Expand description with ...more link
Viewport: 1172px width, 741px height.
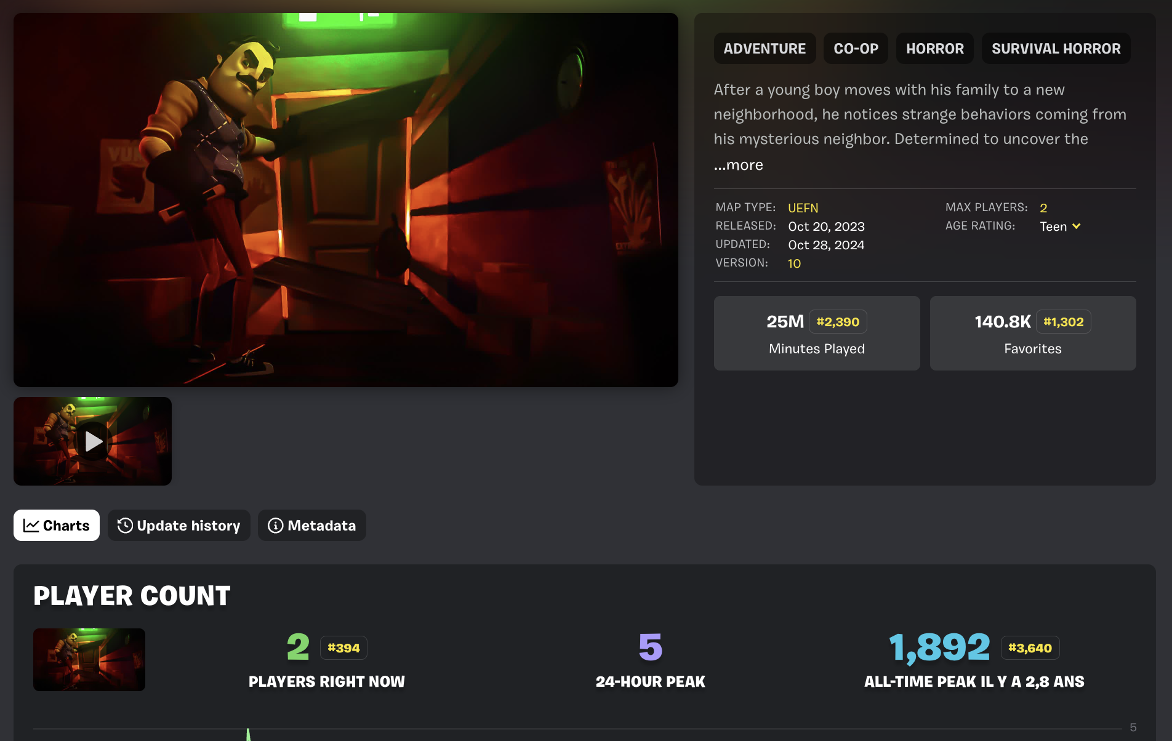(x=739, y=165)
